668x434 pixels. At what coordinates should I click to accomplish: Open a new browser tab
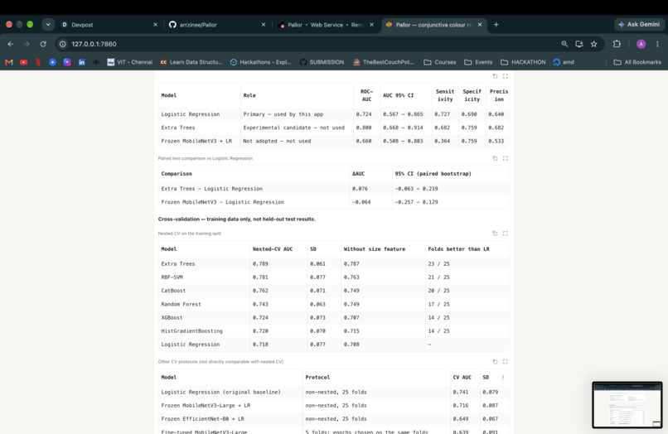click(x=496, y=25)
